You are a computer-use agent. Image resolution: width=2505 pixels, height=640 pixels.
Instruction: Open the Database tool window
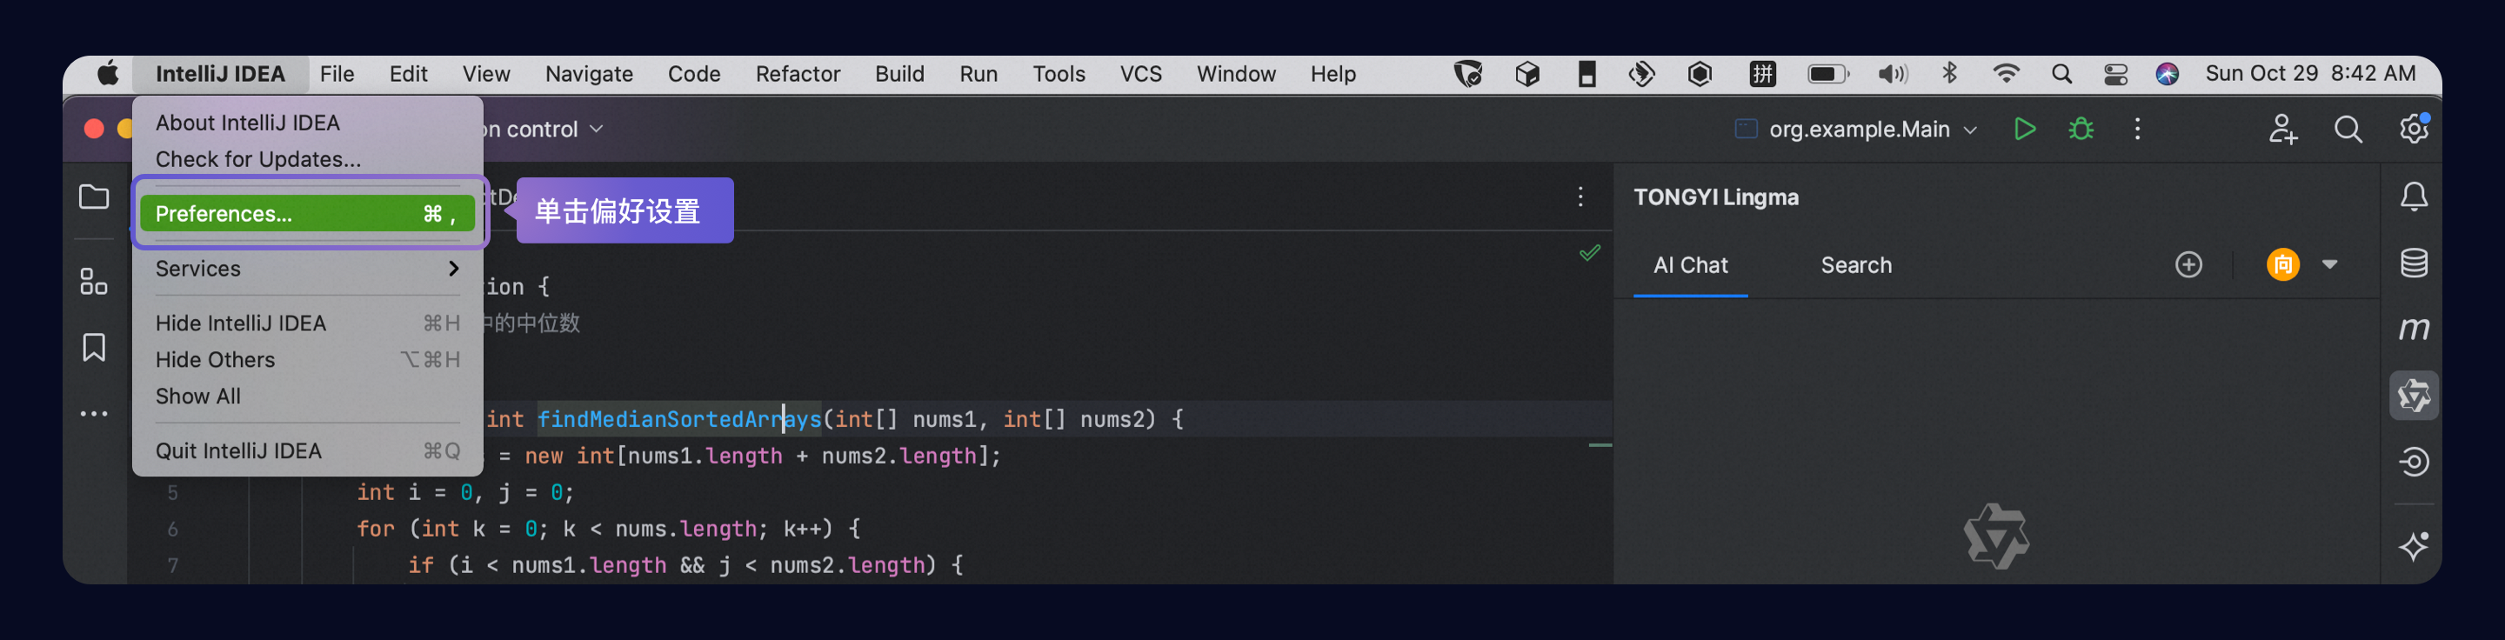[x=2414, y=263]
